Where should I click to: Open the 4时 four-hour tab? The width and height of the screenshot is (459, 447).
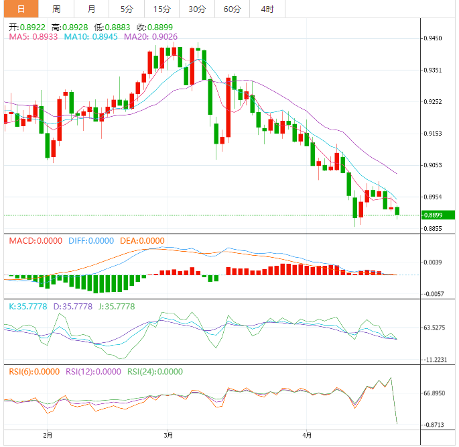267,9
